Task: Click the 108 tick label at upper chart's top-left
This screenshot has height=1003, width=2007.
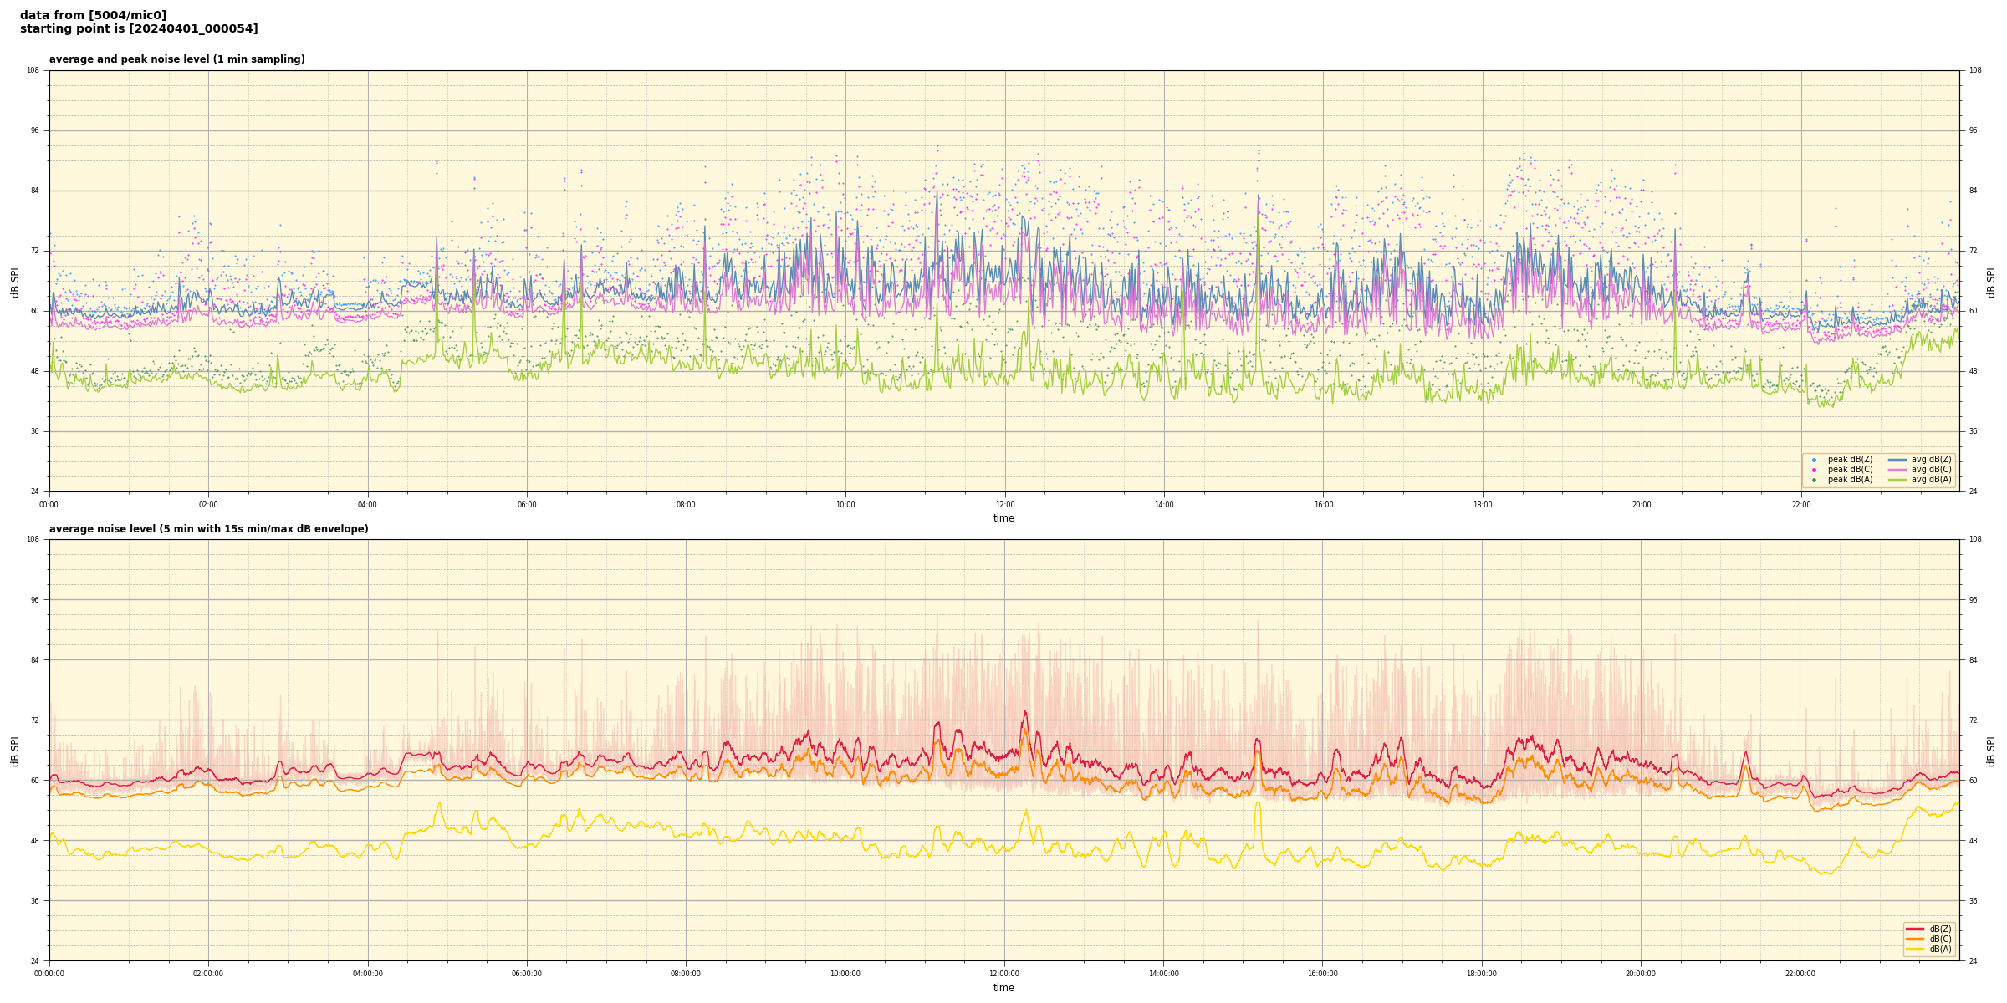Action: tap(33, 70)
